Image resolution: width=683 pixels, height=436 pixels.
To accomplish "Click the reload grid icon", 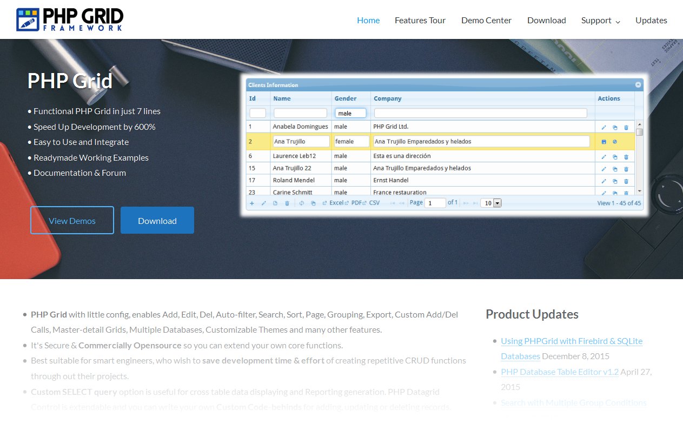I will (301, 203).
